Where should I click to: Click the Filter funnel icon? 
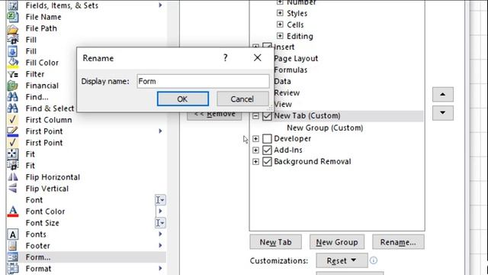click(x=12, y=74)
